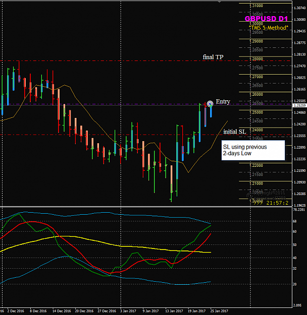Click the current price tag 1.25259
The width and height of the screenshot is (307, 315).
click(299, 105)
